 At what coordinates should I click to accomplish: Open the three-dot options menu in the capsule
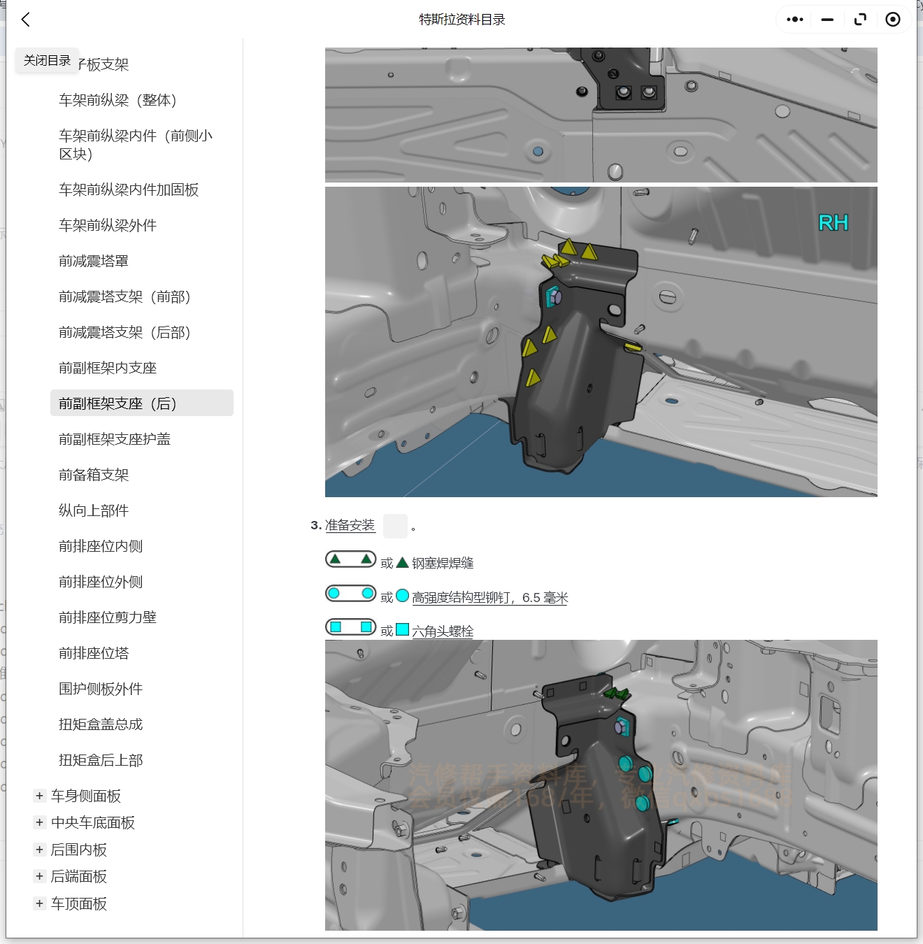(x=794, y=19)
